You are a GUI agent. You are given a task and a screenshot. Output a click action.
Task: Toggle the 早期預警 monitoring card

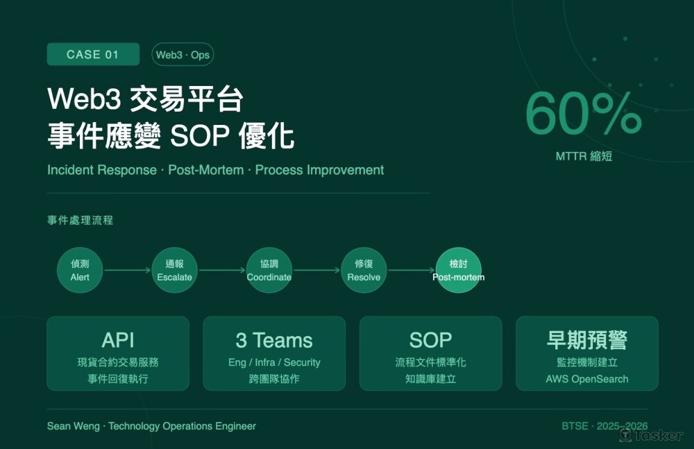point(587,353)
